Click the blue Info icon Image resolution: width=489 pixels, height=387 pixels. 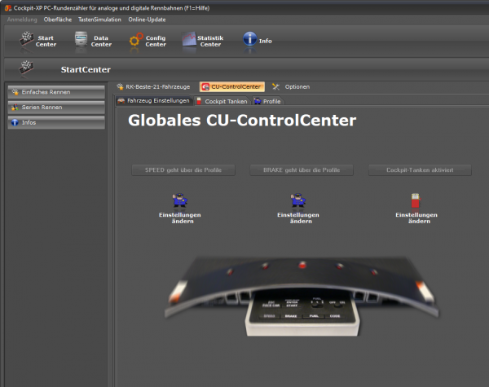tap(250, 39)
